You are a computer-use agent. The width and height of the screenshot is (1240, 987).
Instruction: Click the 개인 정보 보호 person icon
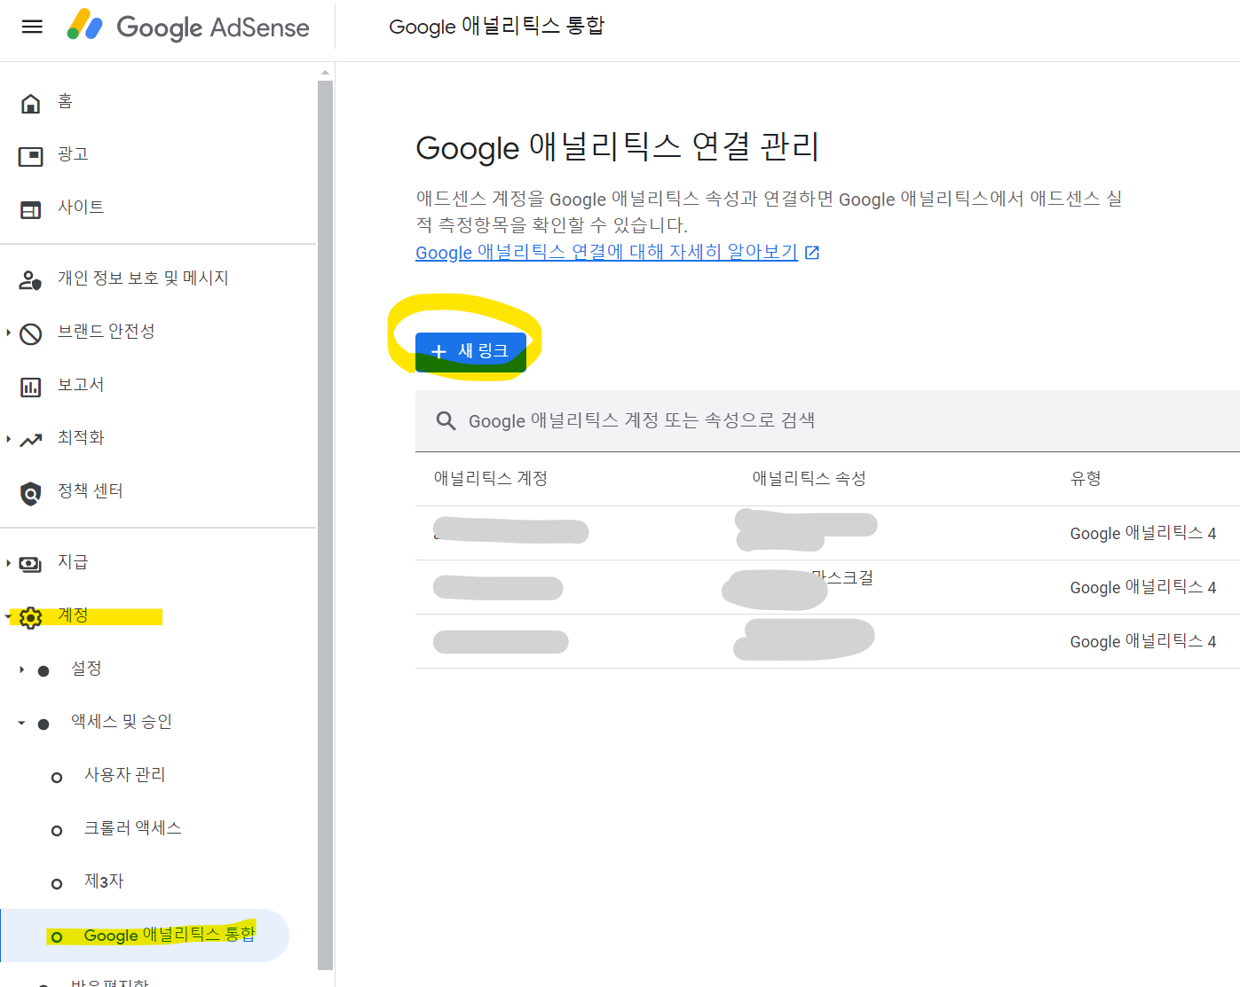pos(30,281)
